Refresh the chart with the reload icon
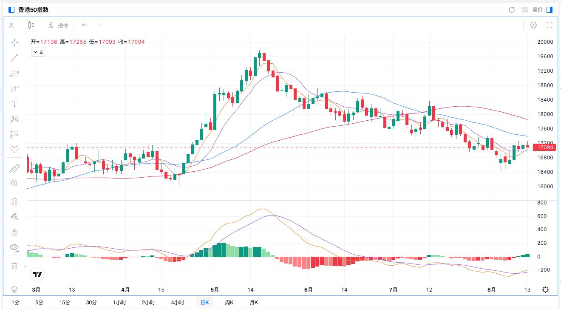 512,10
